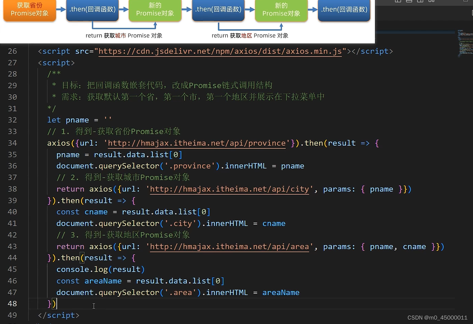This screenshot has height=324, width=473.
Task: Open the Customize Layout control
Action: pyautogui.click(x=431, y=1)
